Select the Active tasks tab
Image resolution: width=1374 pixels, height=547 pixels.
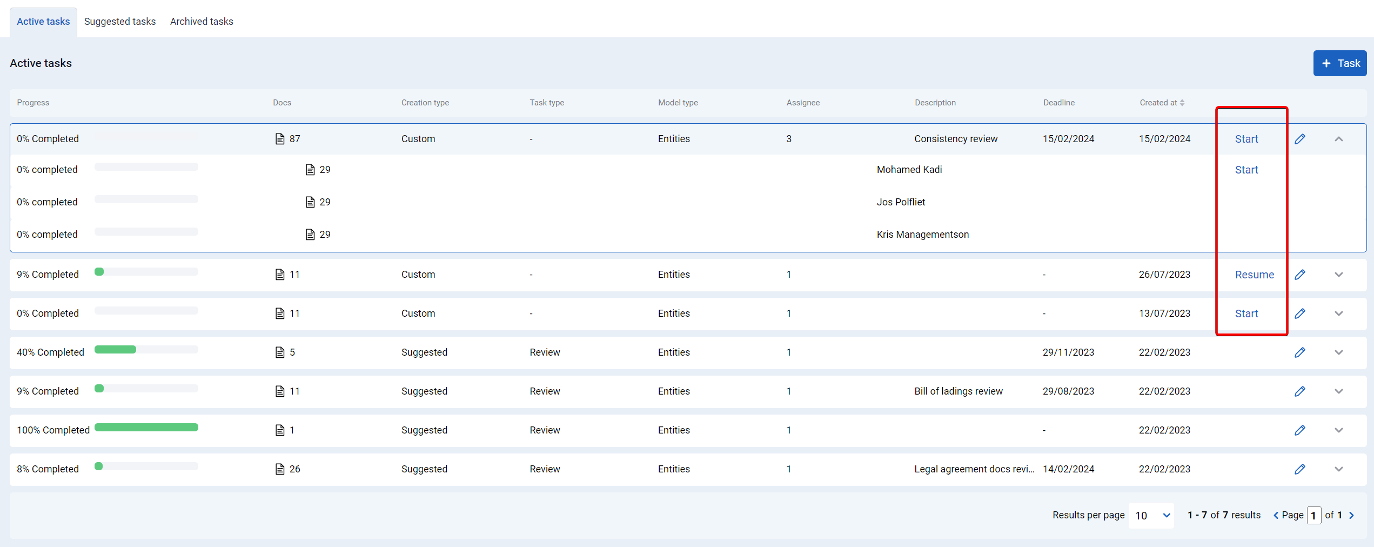point(43,22)
